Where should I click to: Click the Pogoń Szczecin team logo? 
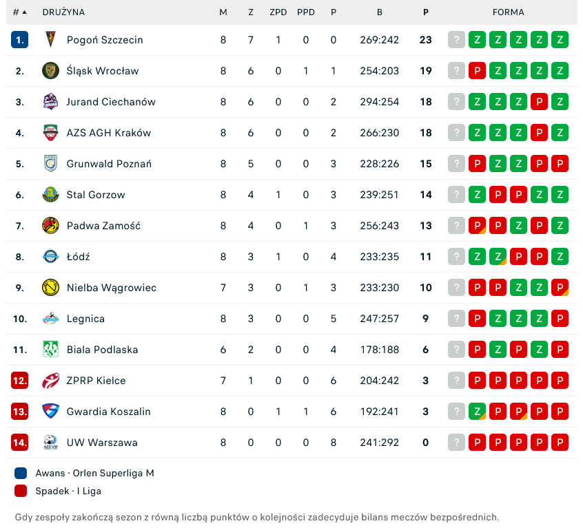click(x=50, y=40)
